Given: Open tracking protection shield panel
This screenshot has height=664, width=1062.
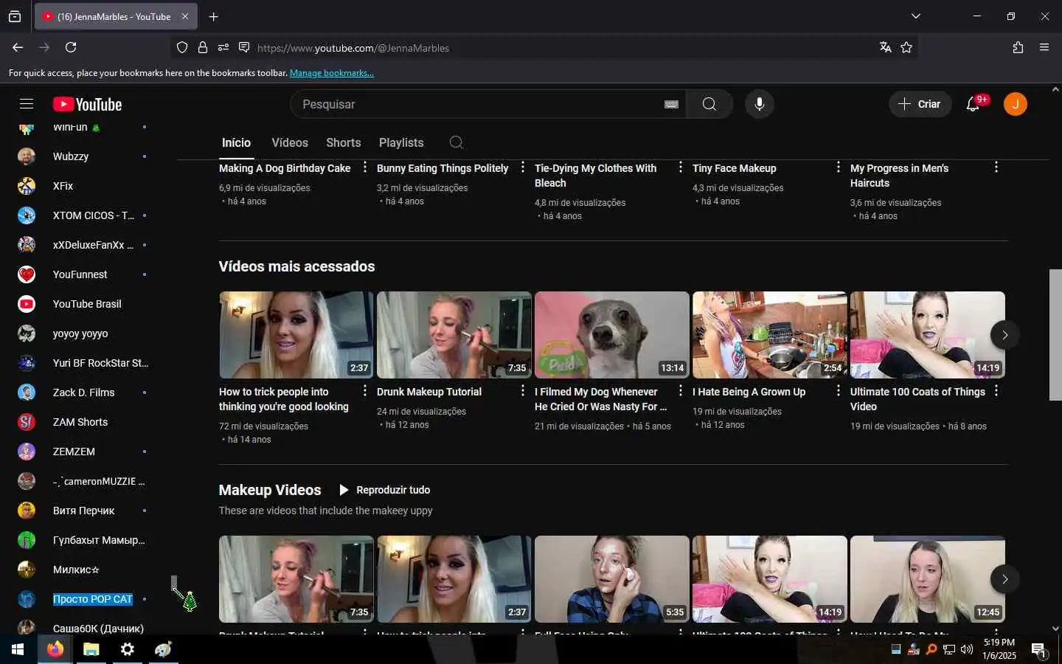Looking at the screenshot, I should click(x=182, y=47).
